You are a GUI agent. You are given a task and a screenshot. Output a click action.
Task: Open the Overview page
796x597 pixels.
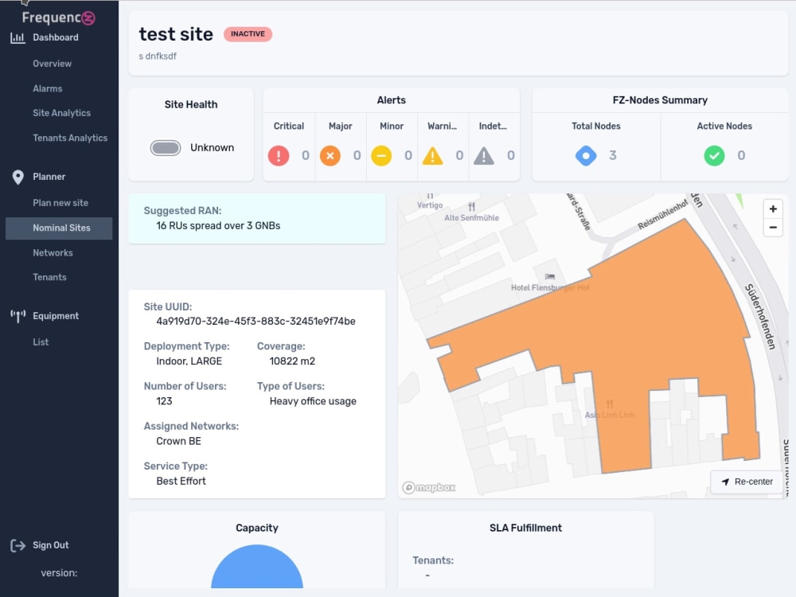(x=53, y=64)
